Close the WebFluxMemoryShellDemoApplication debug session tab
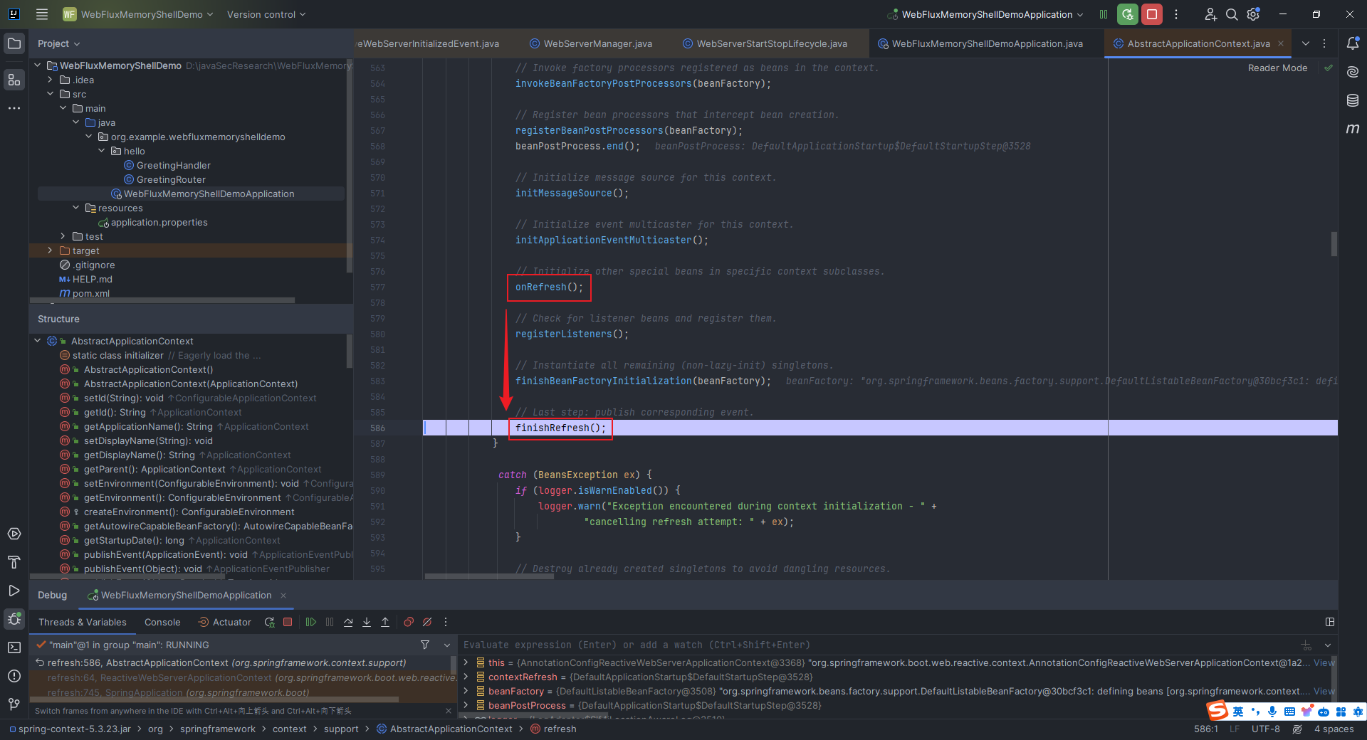The height and width of the screenshot is (740, 1367). click(283, 596)
